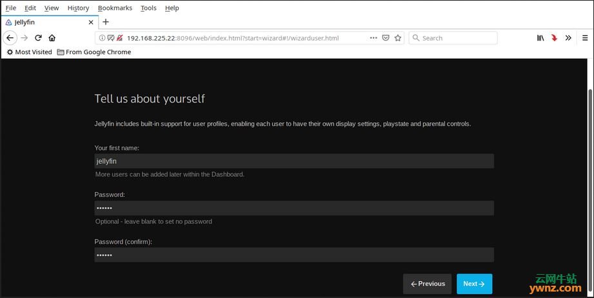Open page actions three-dot menu

(373, 38)
